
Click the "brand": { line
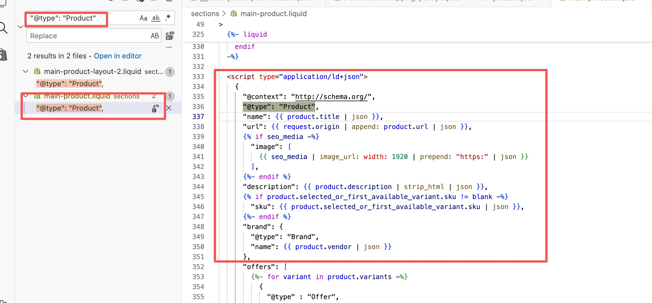(x=263, y=227)
